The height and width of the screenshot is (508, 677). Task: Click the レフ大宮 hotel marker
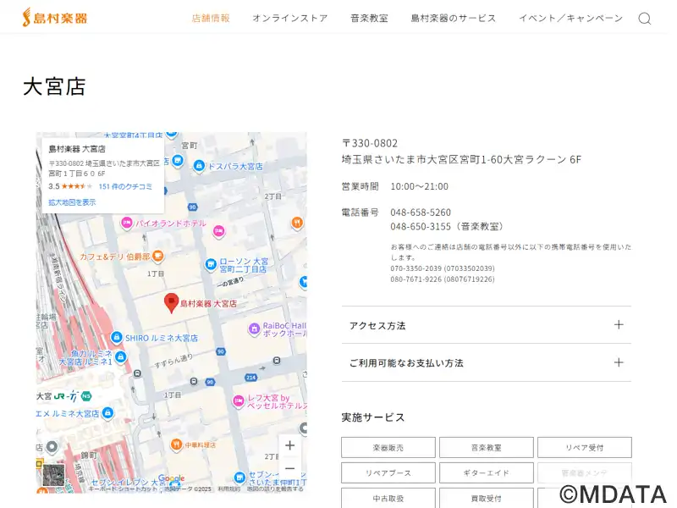239,401
